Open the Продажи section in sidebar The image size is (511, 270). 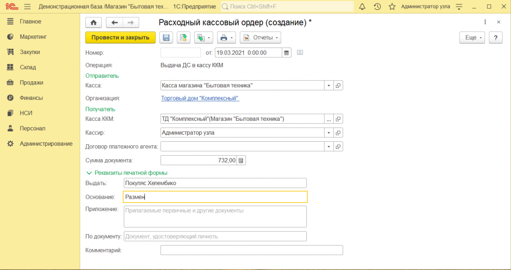[x=31, y=82]
